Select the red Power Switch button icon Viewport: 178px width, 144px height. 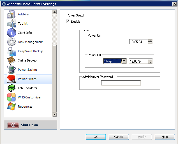[11, 79]
